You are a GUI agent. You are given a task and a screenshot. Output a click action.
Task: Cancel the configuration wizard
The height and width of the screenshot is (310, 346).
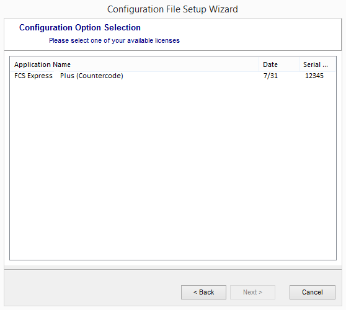pos(313,292)
